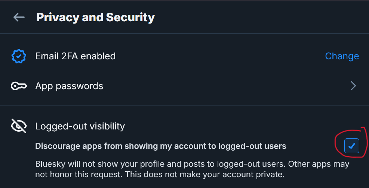Click Change next to Email 2FA
Screen dimensions: 369x188
[x=342, y=56]
